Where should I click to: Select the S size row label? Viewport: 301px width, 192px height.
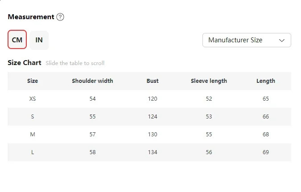pos(33,117)
